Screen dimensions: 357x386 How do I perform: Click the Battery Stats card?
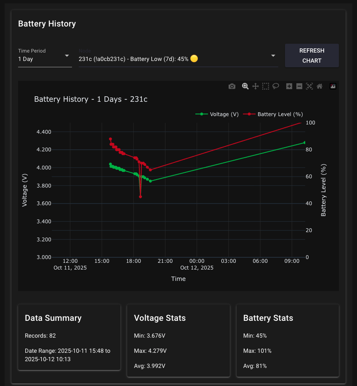[288, 341]
